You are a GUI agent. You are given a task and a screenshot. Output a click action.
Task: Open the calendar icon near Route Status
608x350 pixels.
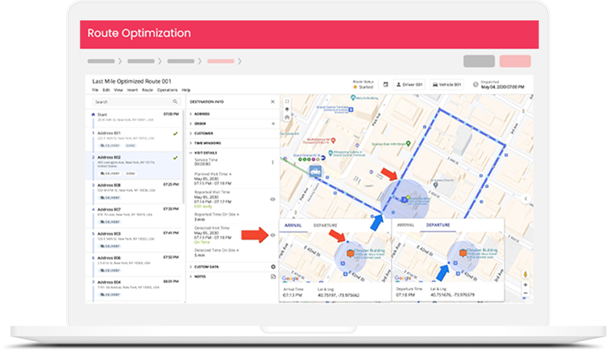click(385, 84)
